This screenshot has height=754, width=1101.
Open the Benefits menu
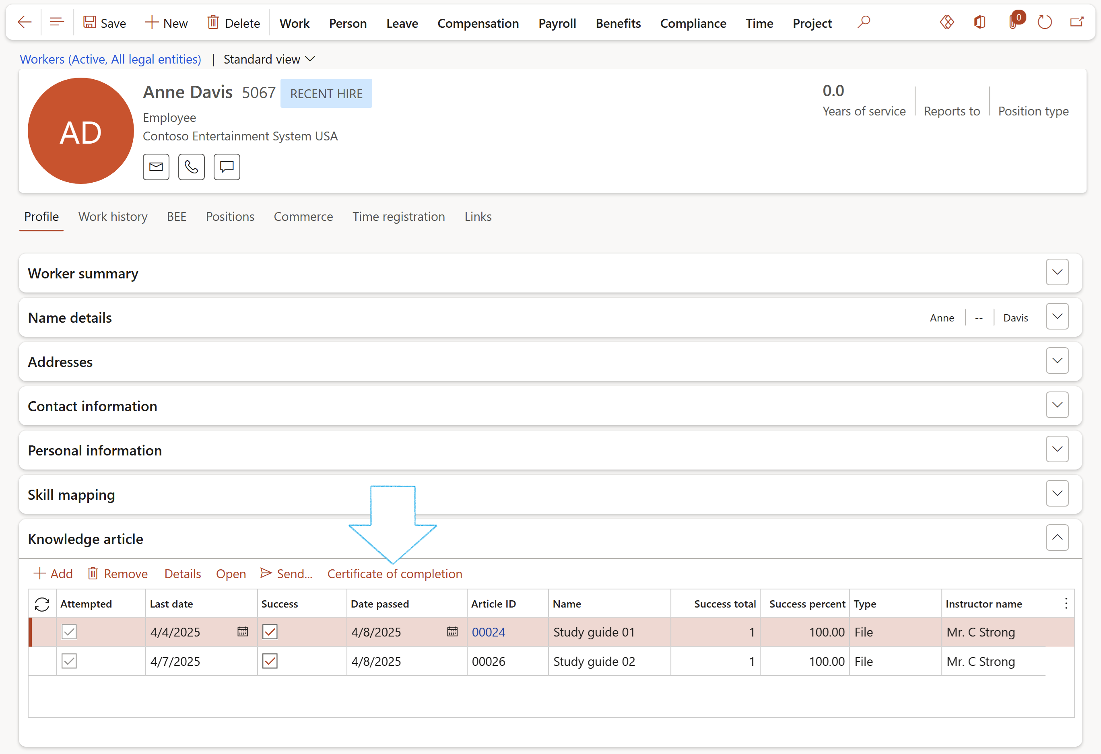point(618,23)
